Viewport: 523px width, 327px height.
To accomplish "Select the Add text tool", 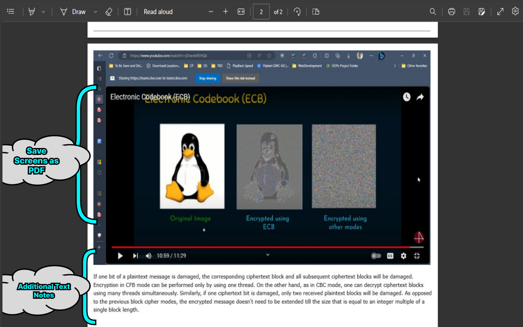I will click(127, 11).
